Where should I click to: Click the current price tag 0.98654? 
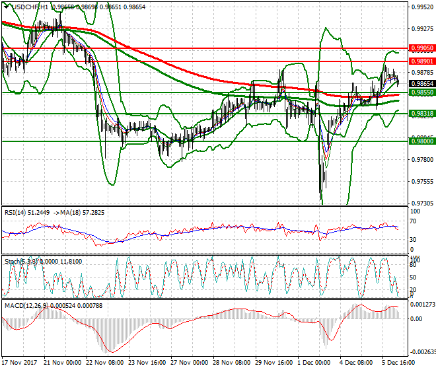coord(421,84)
